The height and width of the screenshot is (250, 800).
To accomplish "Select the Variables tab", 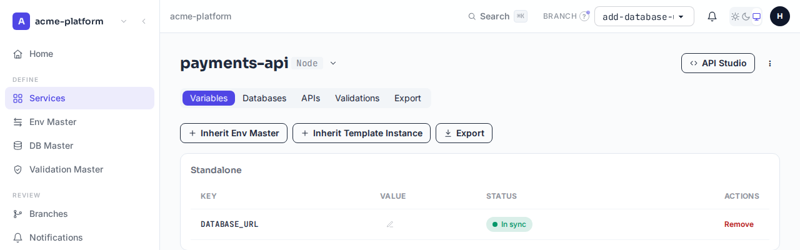I will click(x=209, y=98).
